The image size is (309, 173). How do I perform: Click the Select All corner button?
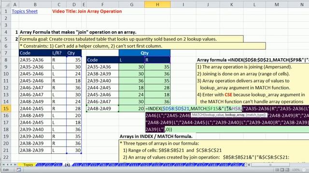[x=6, y=4]
